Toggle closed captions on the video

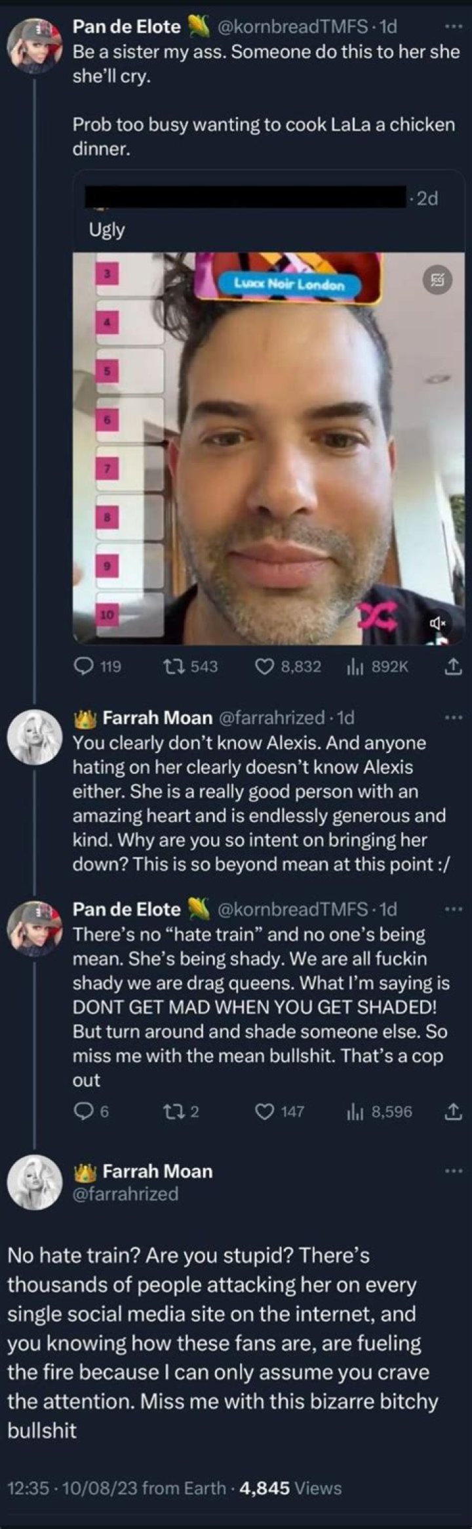pyautogui.click(x=436, y=280)
